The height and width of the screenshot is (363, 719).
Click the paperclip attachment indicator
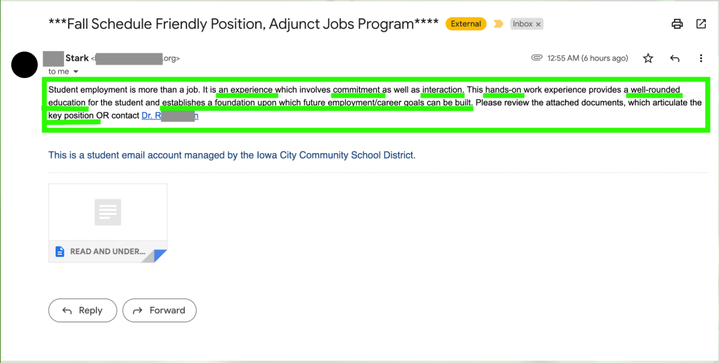point(537,58)
